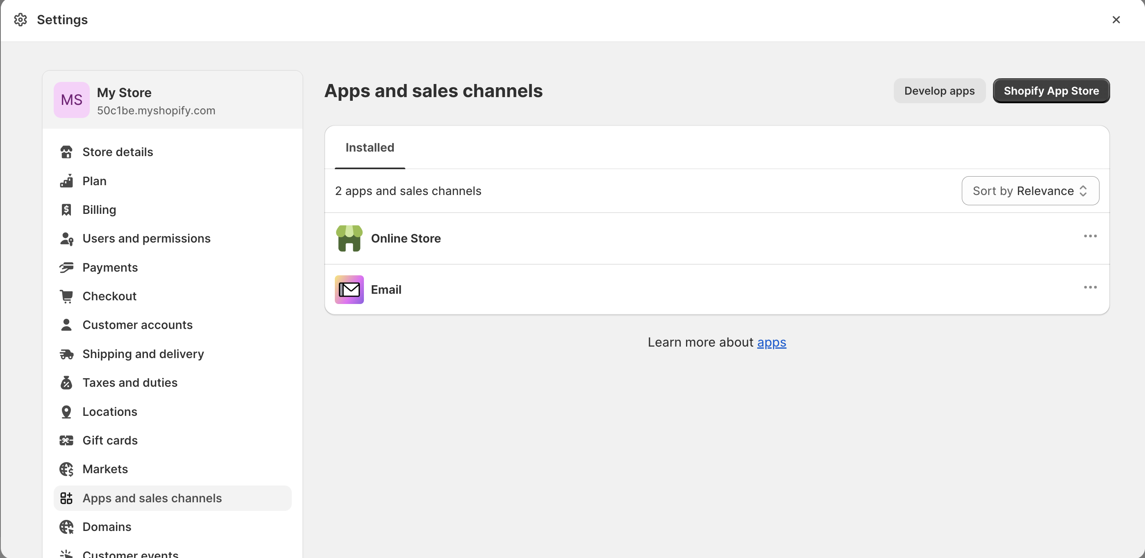
Task: Open Customer accounts settings
Action: coord(173,325)
